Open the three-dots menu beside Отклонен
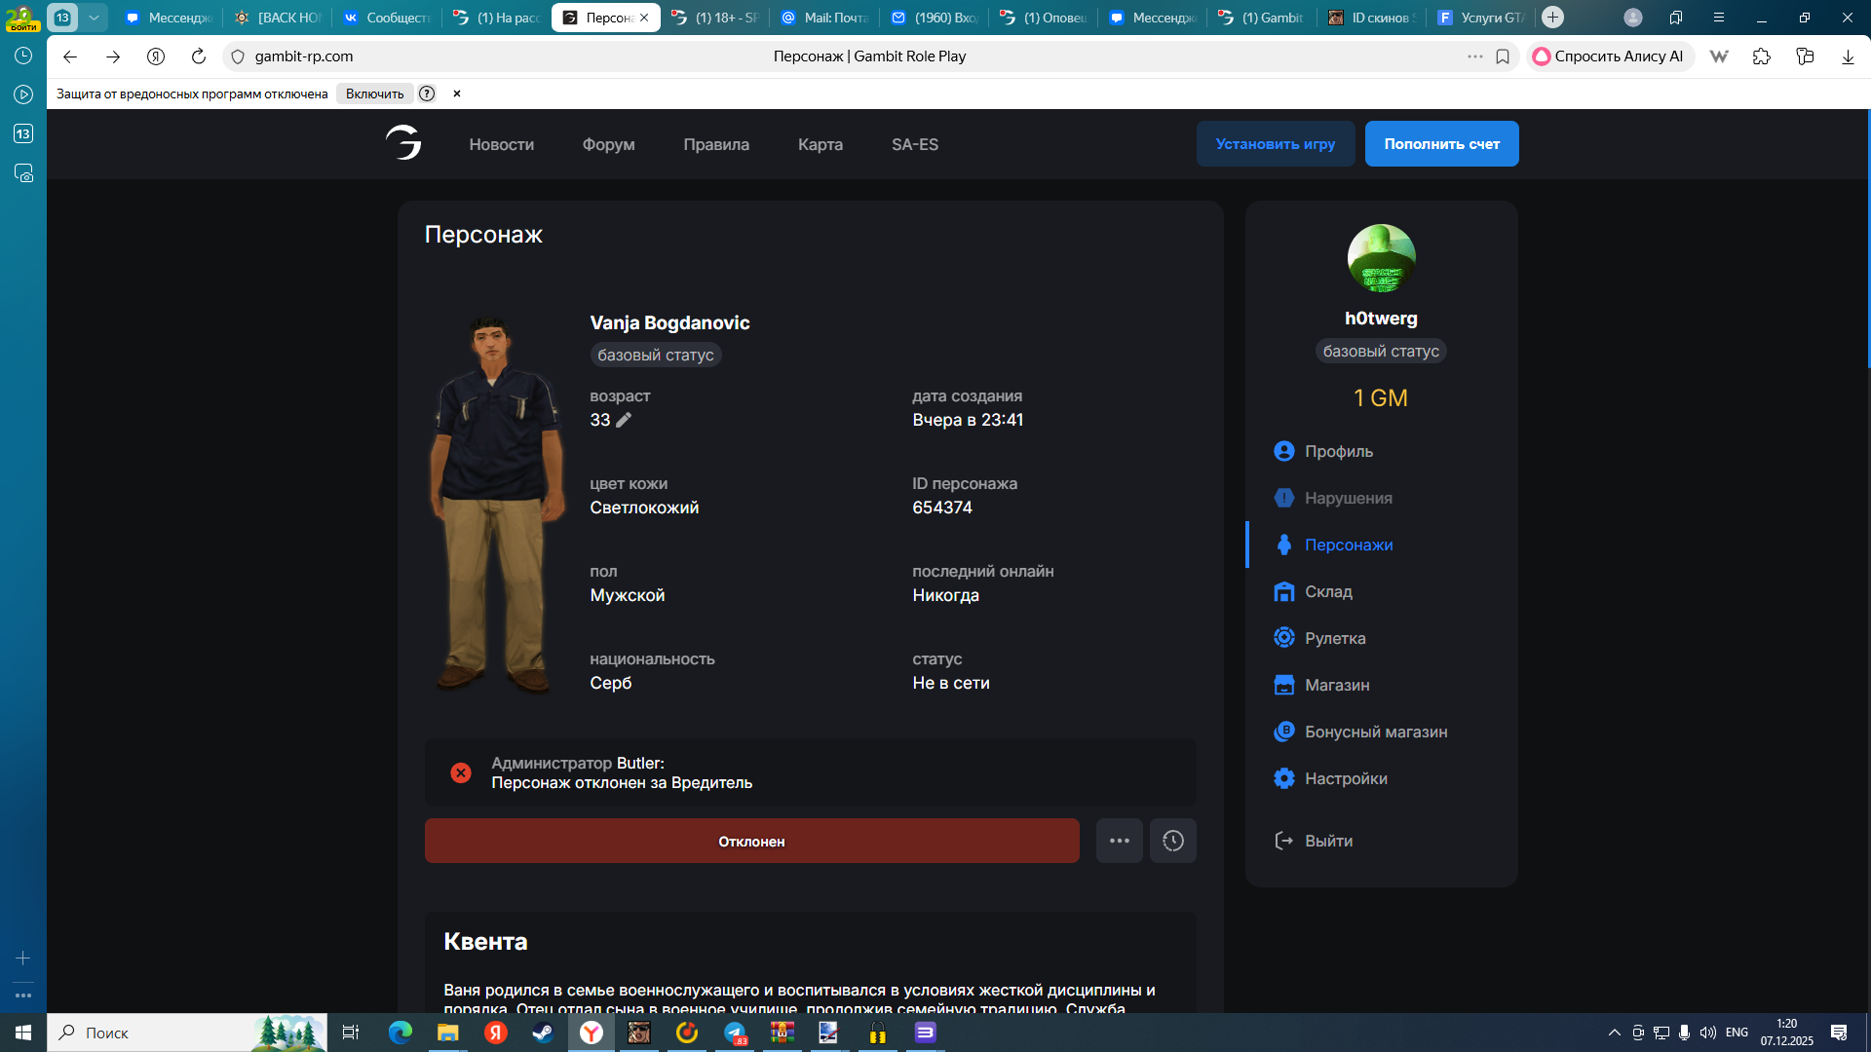1871x1052 pixels. pyautogui.click(x=1119, y=841)
